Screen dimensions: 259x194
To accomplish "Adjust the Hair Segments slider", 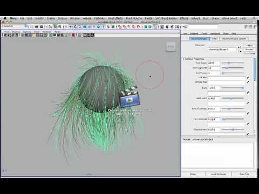I will click(233, 68).
